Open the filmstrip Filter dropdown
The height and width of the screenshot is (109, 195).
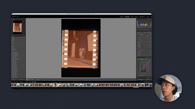(x=147, y=82)
